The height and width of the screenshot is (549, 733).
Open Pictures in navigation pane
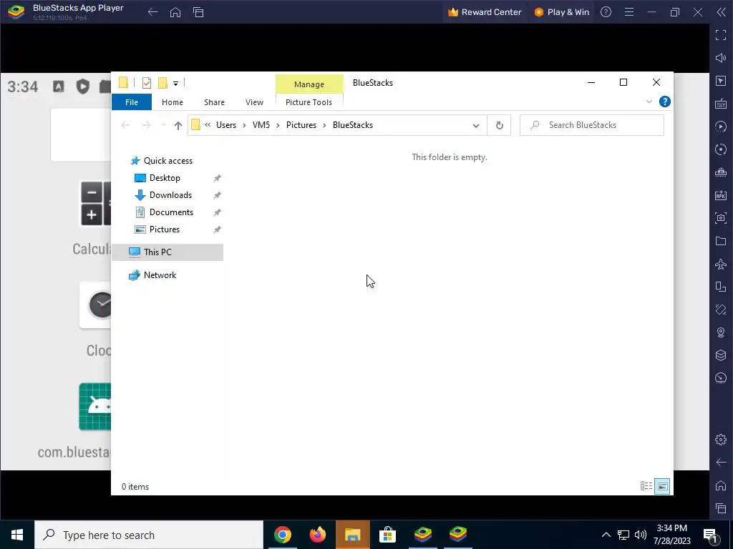click(165, 229)
